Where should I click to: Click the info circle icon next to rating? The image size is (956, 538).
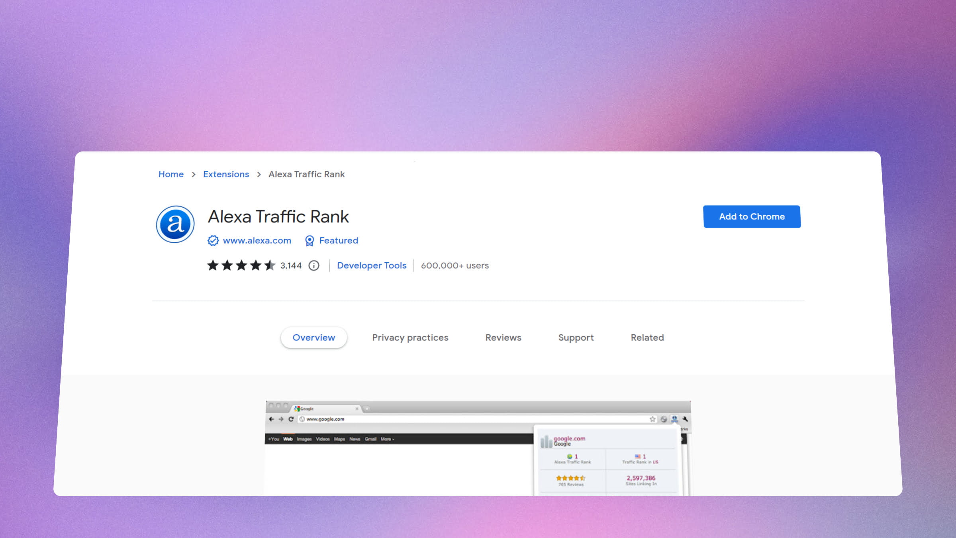tap(313, 265)
